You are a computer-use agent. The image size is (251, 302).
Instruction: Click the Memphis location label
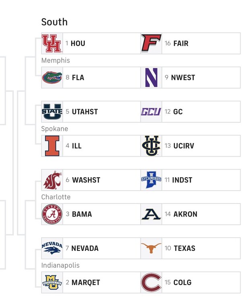pyautogui.click(x=56, y=60)
